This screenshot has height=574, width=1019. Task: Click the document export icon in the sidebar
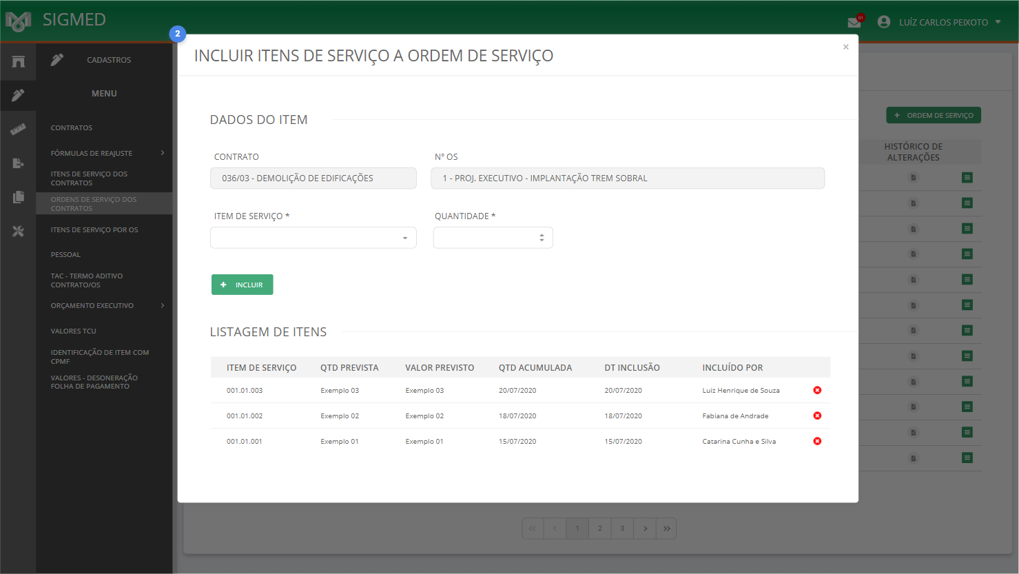click(x=19, y=163)
